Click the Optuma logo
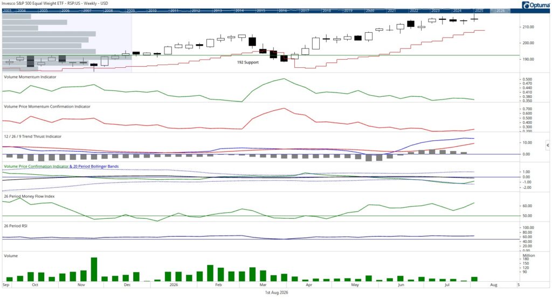This screenshot has width=552, height=299. [x=536, y=5]
